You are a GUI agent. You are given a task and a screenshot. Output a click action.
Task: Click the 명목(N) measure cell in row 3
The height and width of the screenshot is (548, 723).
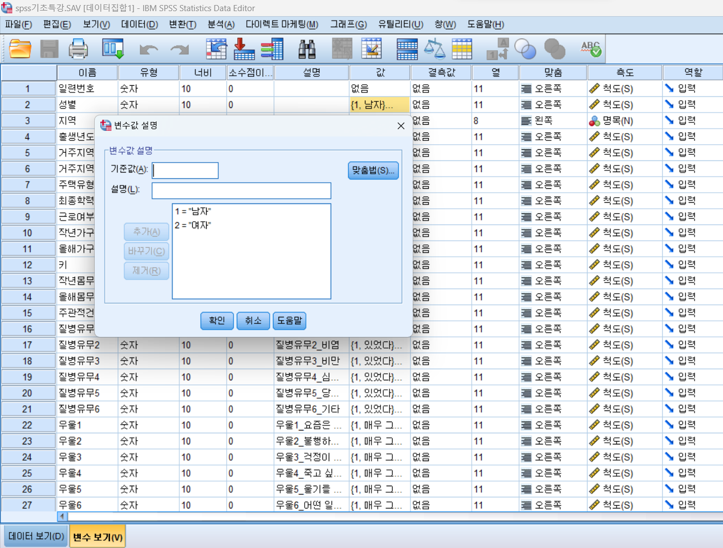click(x=624, y=121)
